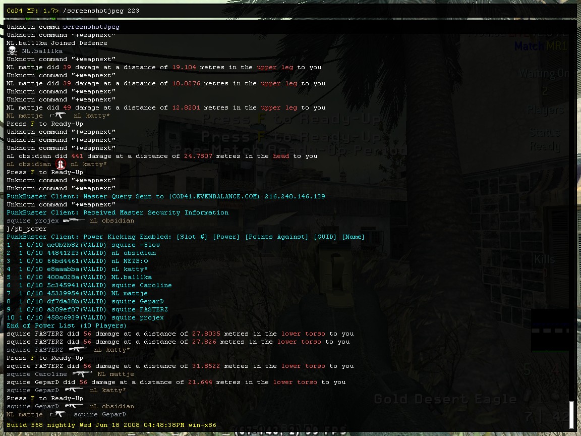Viewport: 581px width, 436px height.
Task: Click the weapon icon between squire GeparD and nL obsidian
Action: [x=74, y=406]
